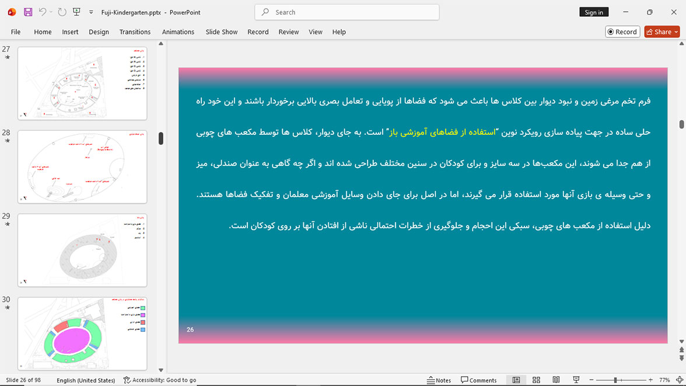This screenshot has height=386, width=686.
Task: Select slide 30 thumbnail with colored plan
Action: coord(82,333)
